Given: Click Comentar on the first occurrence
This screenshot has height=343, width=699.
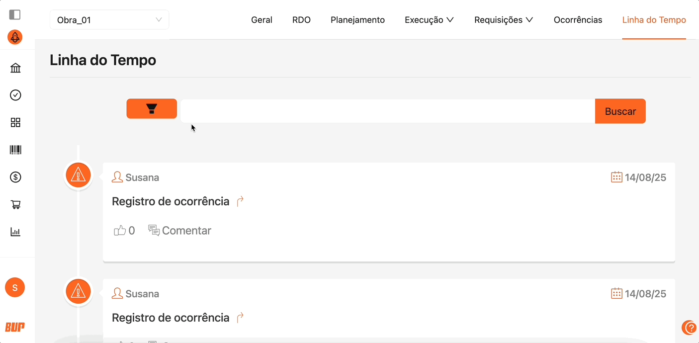Looking at the screenshot, I should click(x=180, y=231).
